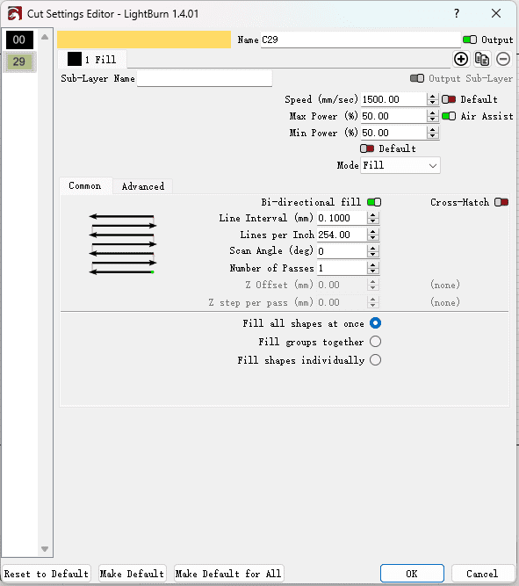This screenshot has width=519, height=586.
Task: Click Reset to Default button
Action: pyautogui.click(x=47, y=574)
